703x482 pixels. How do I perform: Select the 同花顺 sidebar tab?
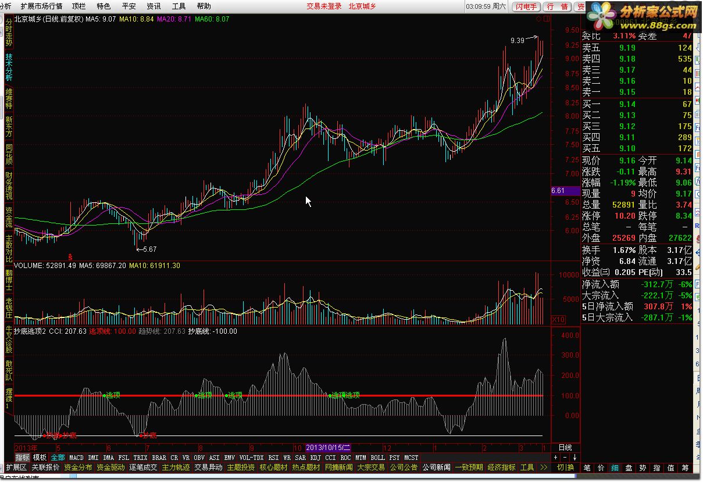pos(9,155)
